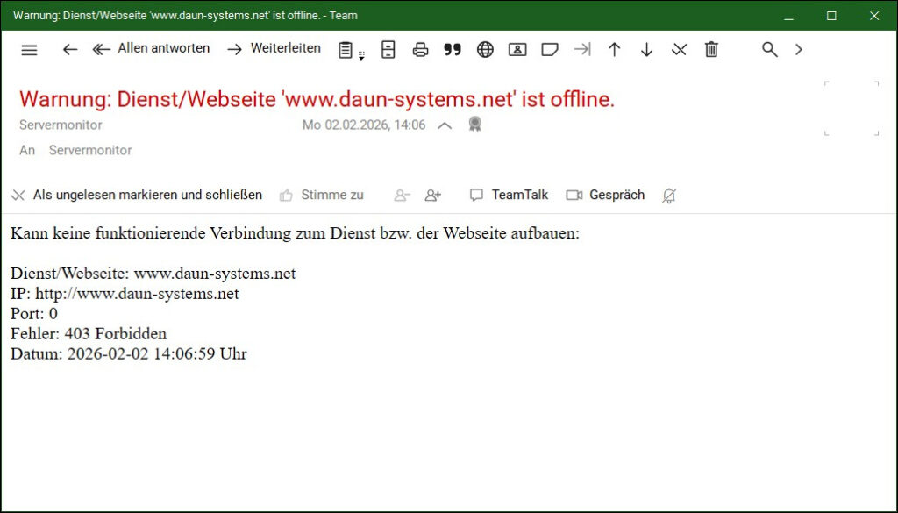Viewport: 898px width, 513px height.
Task: Open search with the magnifier icon
Action: click(x=769, y=49)
